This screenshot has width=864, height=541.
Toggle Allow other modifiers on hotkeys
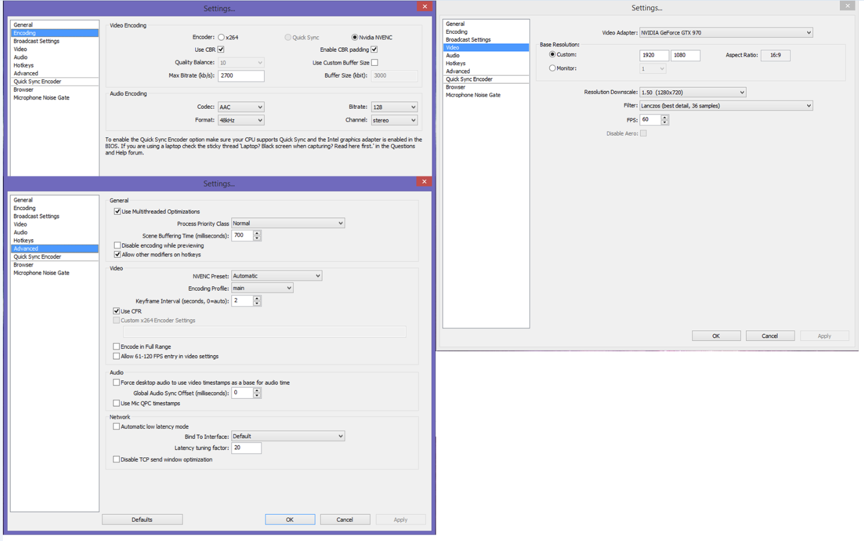tap(117, 254)
